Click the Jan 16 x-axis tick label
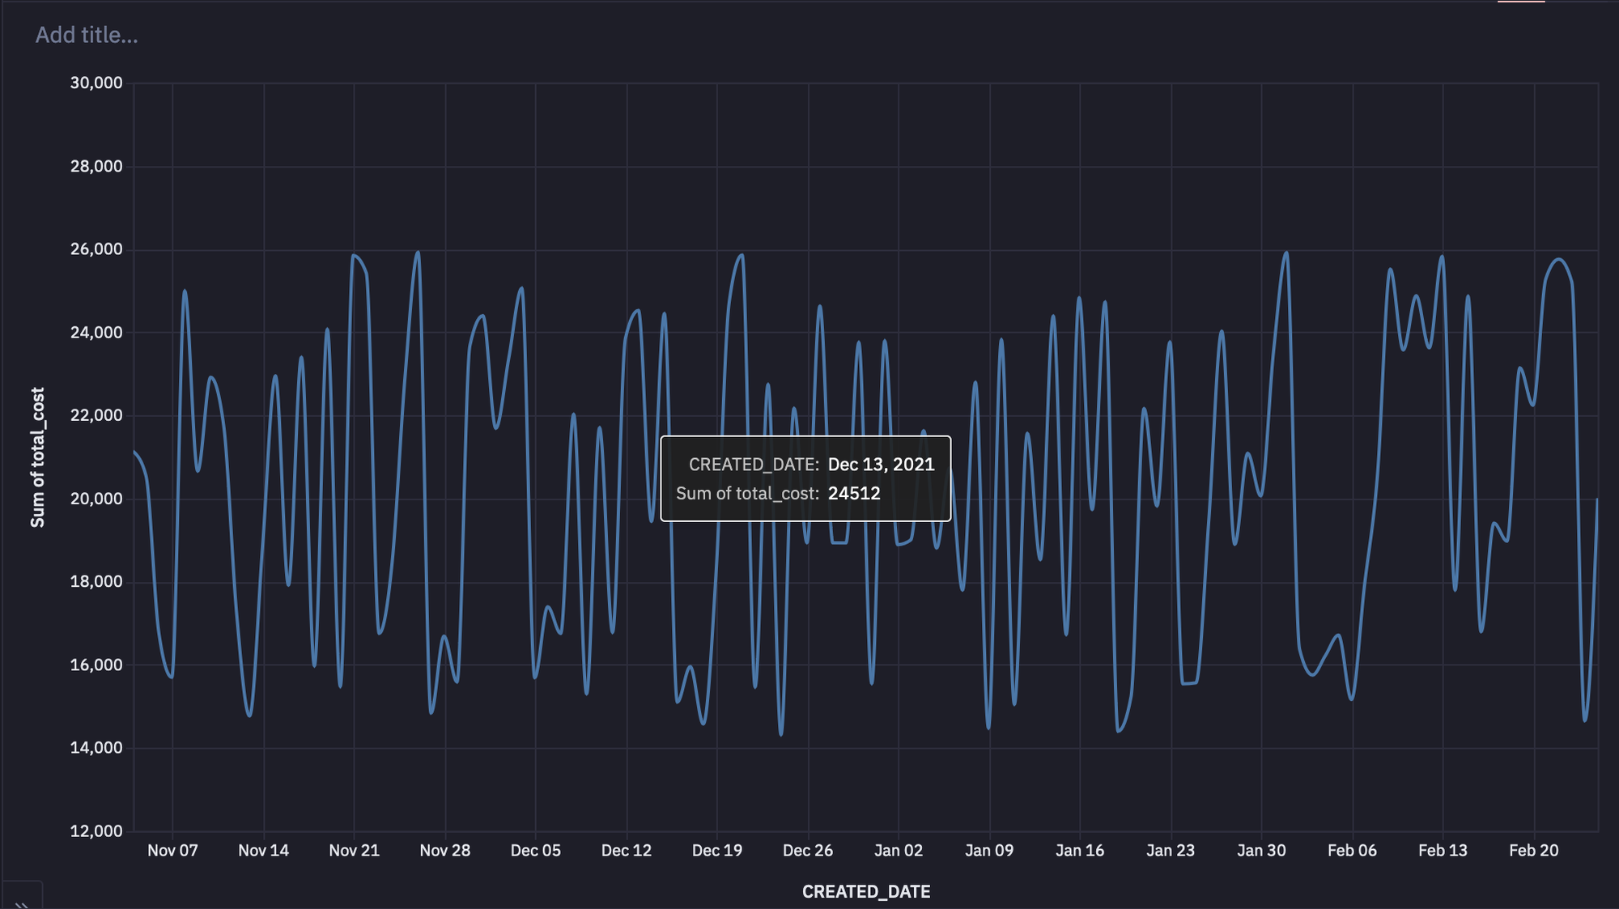The height and width of the screenshot is (909, 1619). tap(1079, 850)
